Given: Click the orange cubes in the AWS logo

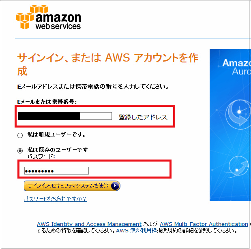Looking at the screenshot, I should click(x=25, y=17).
